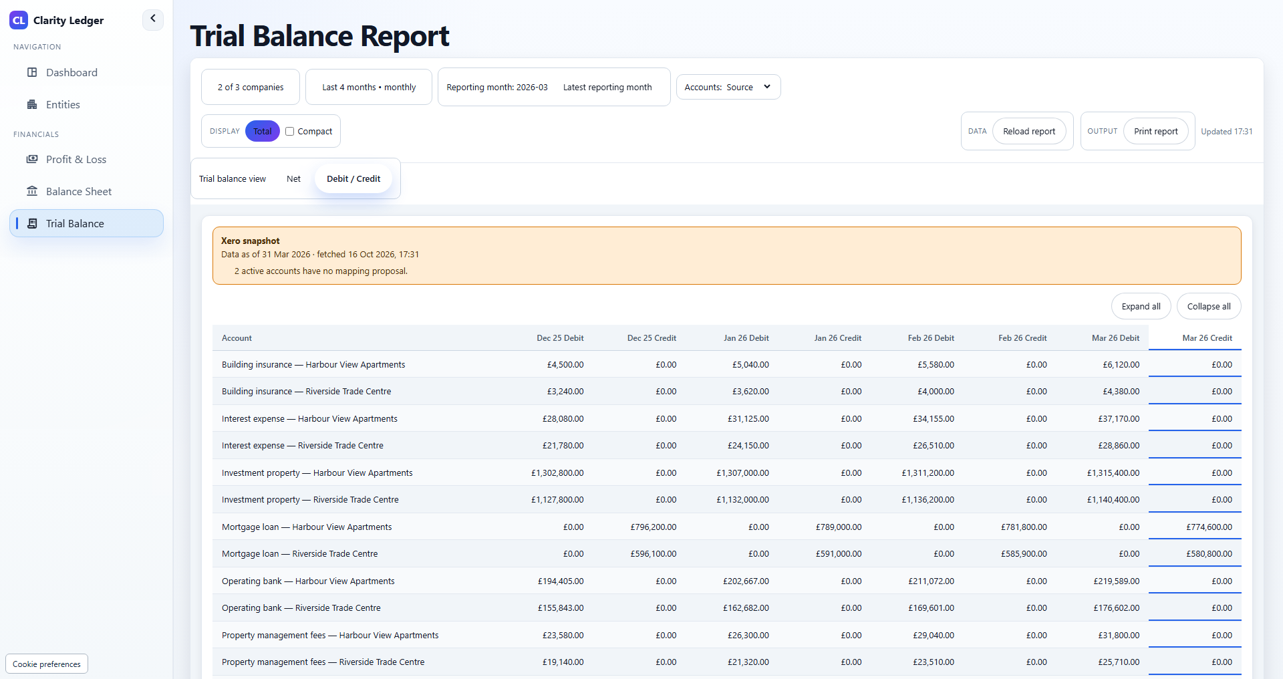Open Profit & Loss report
Screen dimensions: 1283x679
tap(86, 159)
